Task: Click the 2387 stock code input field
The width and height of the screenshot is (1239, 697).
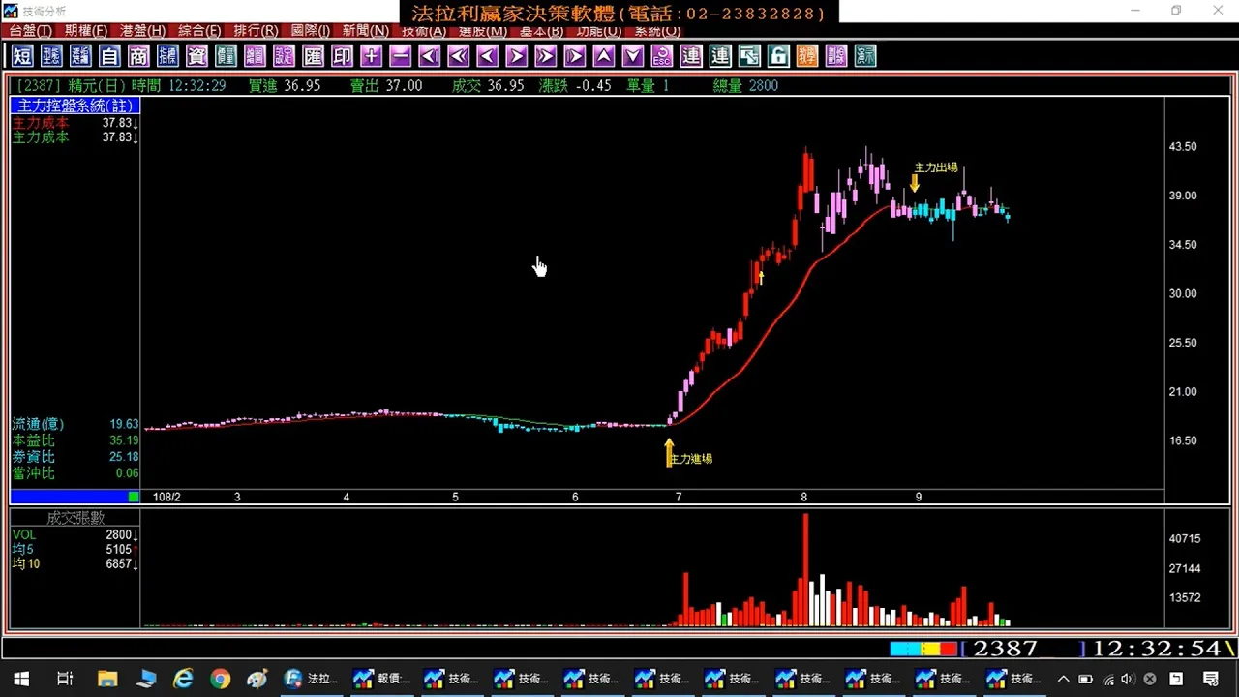Action: [1022, 649]
